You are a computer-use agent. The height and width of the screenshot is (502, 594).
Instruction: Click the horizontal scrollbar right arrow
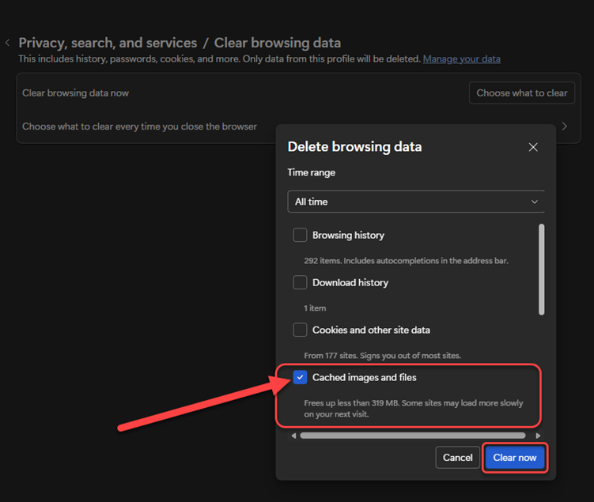pos(539,436)
